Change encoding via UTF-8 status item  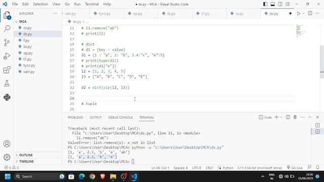(x=196, y=168)
